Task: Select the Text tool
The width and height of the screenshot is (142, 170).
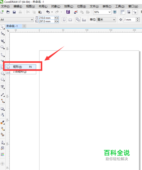Action: pos(3,87)
